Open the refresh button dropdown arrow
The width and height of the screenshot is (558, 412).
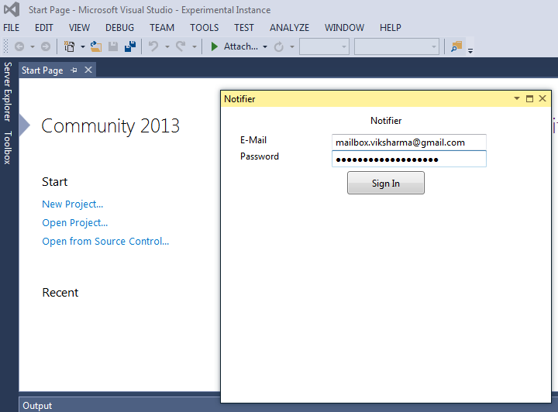[292, 47]
